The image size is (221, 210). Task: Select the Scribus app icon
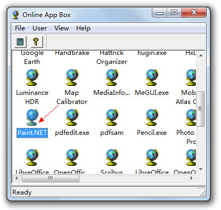(x=112, y=157)
